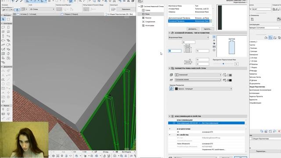Click the Управление IFC-свойствами link
The height and width of the screenshot is (158, 281).
coord(213,149)
